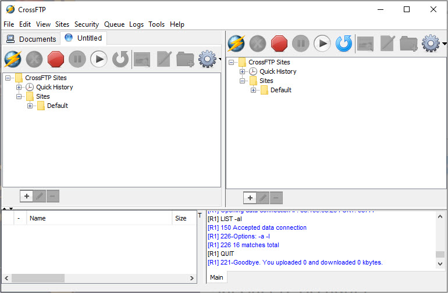Click the left pane add (+) site button
The image size is (448, 293).
tap(27, 196)
